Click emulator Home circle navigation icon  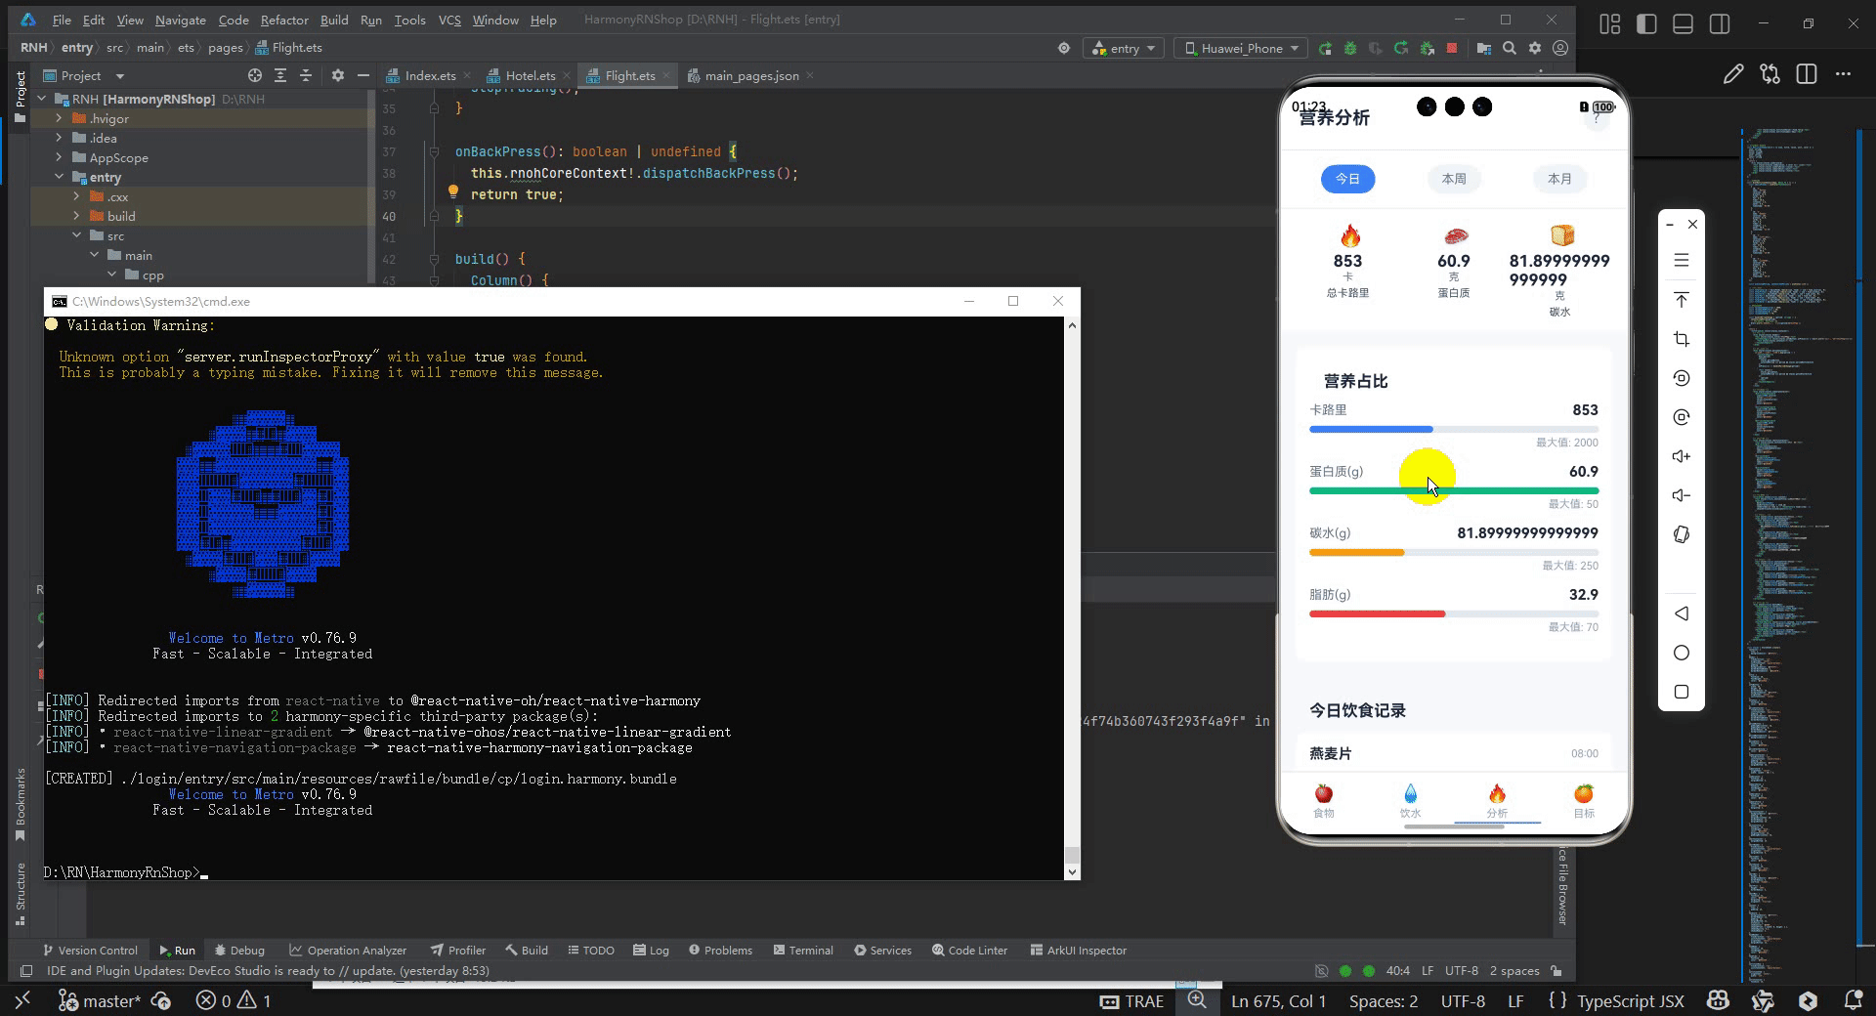point(1682,653)
